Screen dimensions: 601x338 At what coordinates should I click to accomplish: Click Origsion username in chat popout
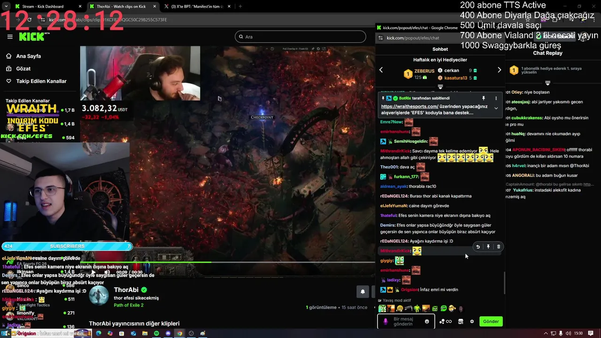[x=409, y=290]
